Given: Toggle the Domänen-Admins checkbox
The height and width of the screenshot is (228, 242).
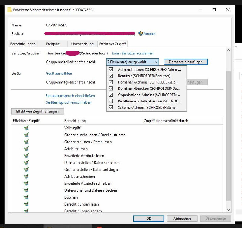Looking at the screenshot, I should tap(111, 82).
